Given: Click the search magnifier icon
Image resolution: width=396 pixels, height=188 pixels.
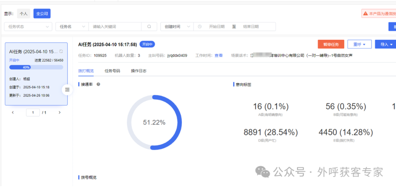Looking at the screenshot, I should pyautogui.click(x=149, y=27).
